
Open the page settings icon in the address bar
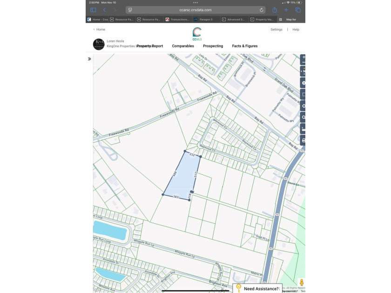(x=130, y=10)
